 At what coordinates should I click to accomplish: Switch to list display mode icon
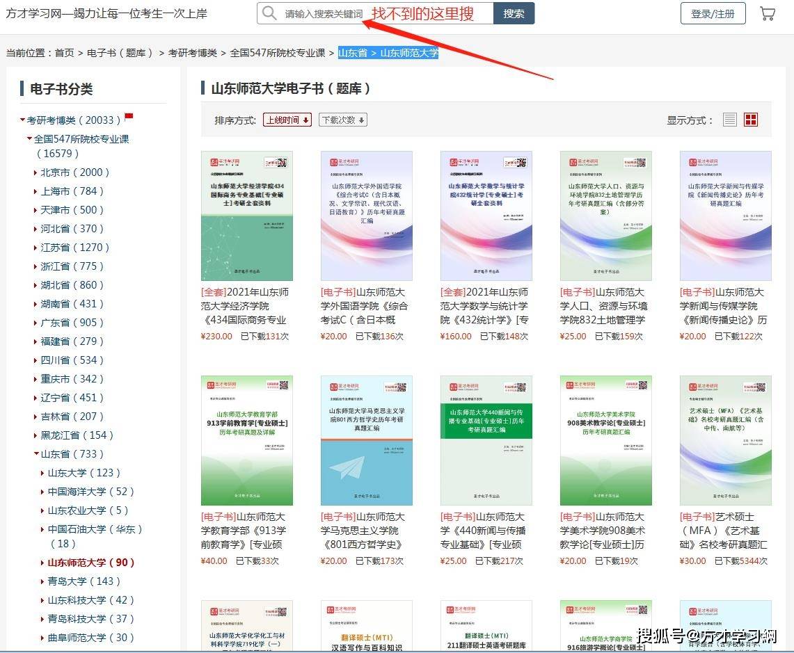point(730,120)
